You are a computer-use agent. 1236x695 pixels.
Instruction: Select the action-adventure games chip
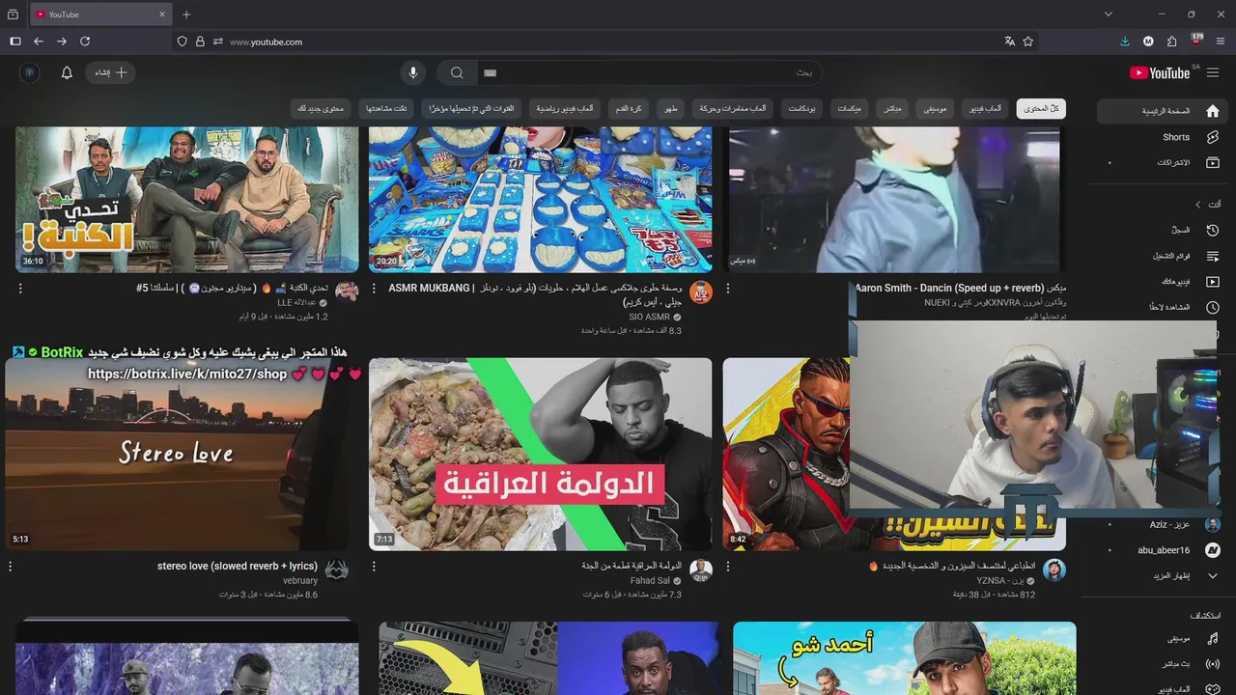point(733,109)
